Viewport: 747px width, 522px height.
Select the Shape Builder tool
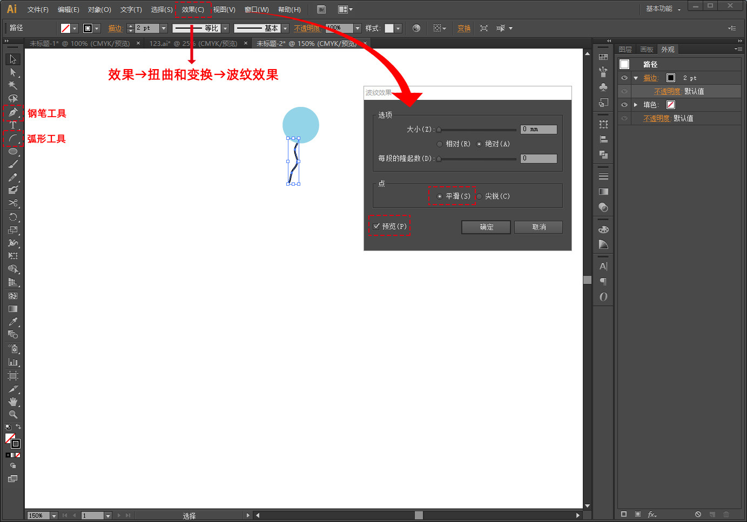[x=13, y=269]
